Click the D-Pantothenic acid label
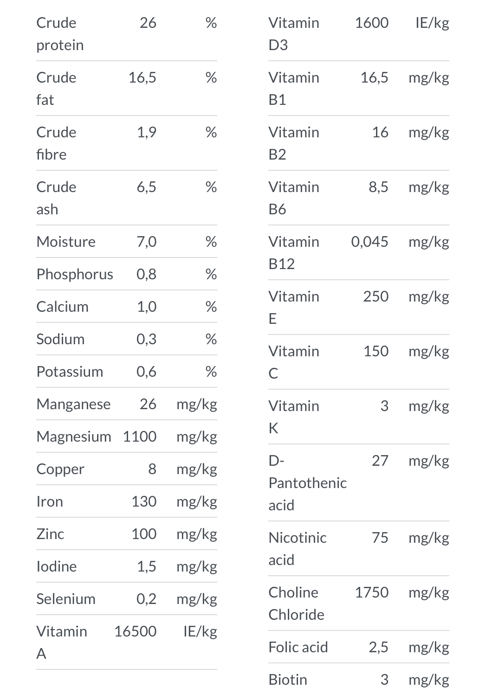 click(x=308, y=483)
